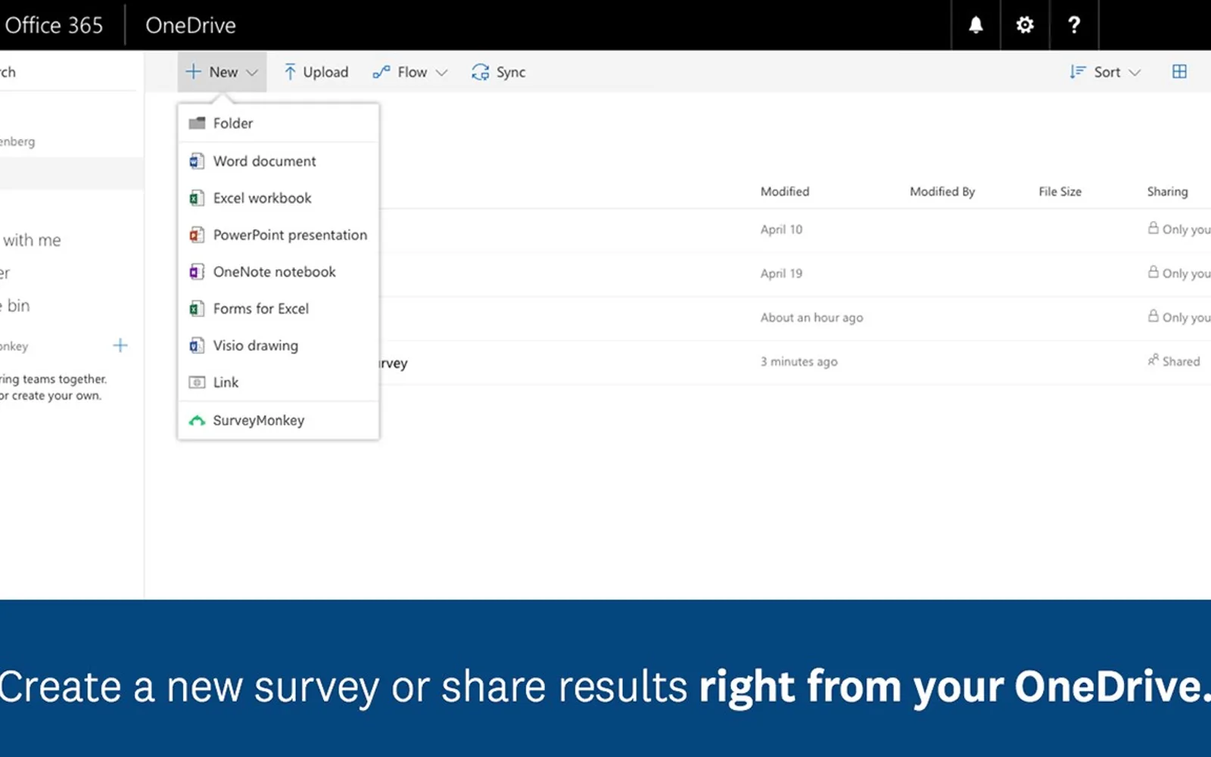Screen dimensions: 1211x757
Task: Expand the Flow dropdown
Action: [x=410, y=72]
